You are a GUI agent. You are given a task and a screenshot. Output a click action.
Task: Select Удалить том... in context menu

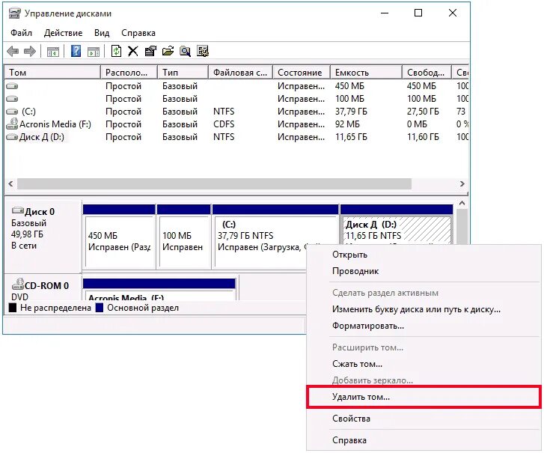point(424,397)
